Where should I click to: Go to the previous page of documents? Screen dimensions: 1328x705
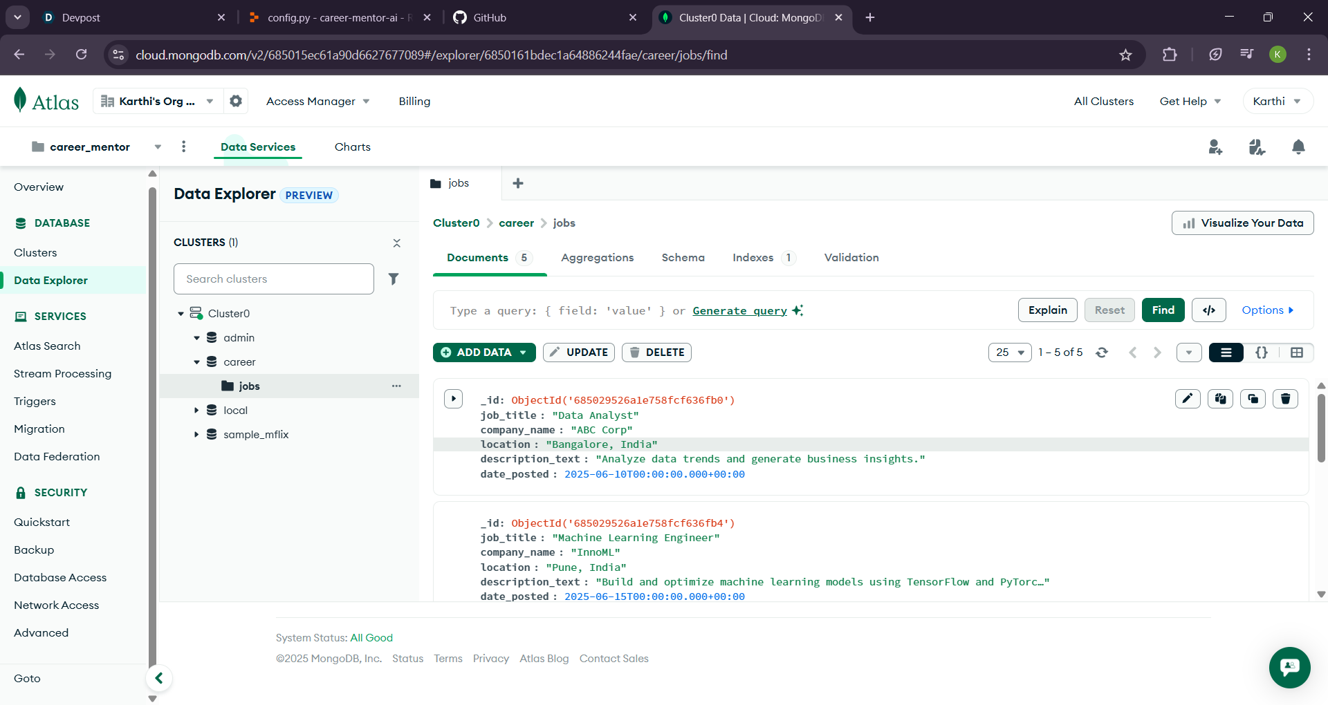pos(1132,352)
